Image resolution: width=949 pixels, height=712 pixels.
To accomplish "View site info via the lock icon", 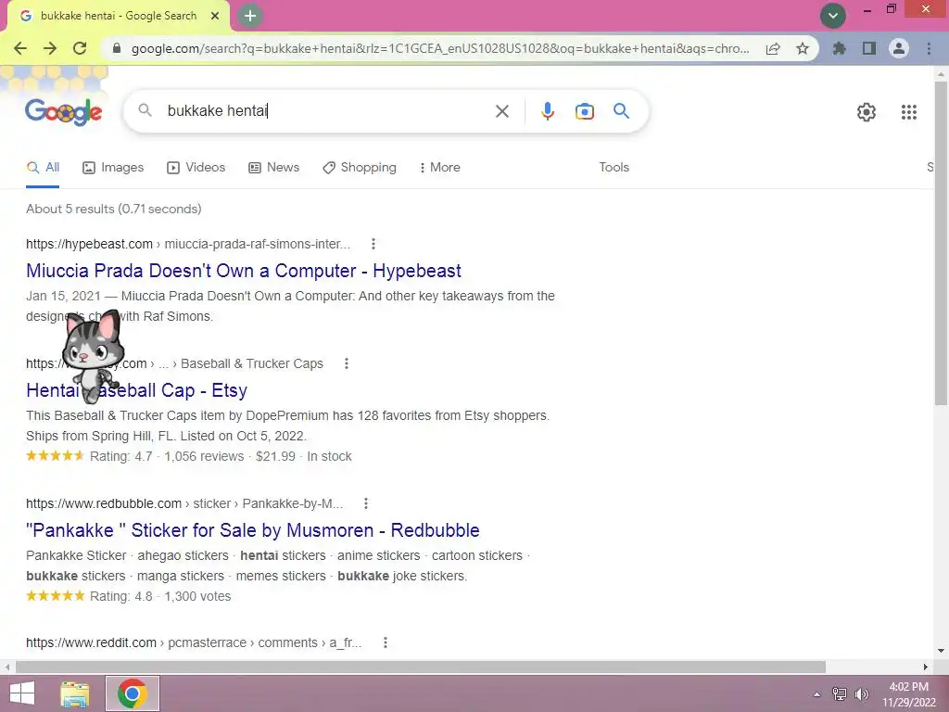I will (x=117, y=48).
